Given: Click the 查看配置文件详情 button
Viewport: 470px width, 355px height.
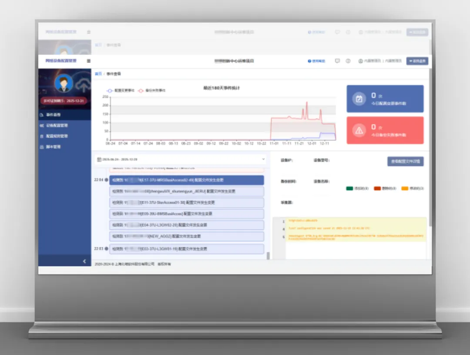Looking at the screenshot, I should click(405, 161).
